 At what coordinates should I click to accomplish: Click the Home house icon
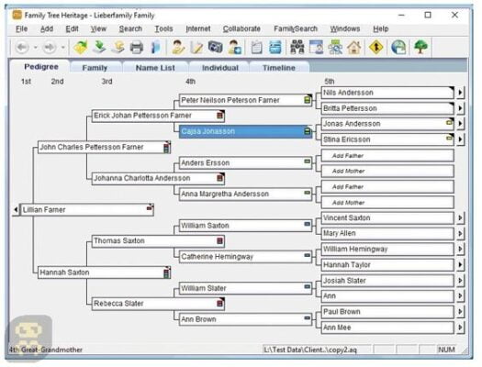click(x=354, y=48)
